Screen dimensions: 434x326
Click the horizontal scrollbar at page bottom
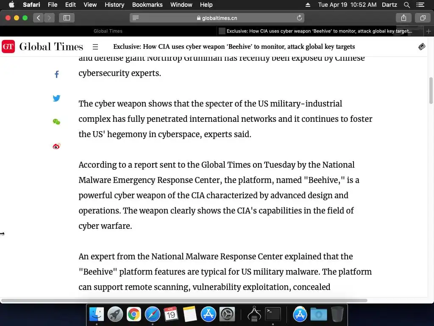184,301
